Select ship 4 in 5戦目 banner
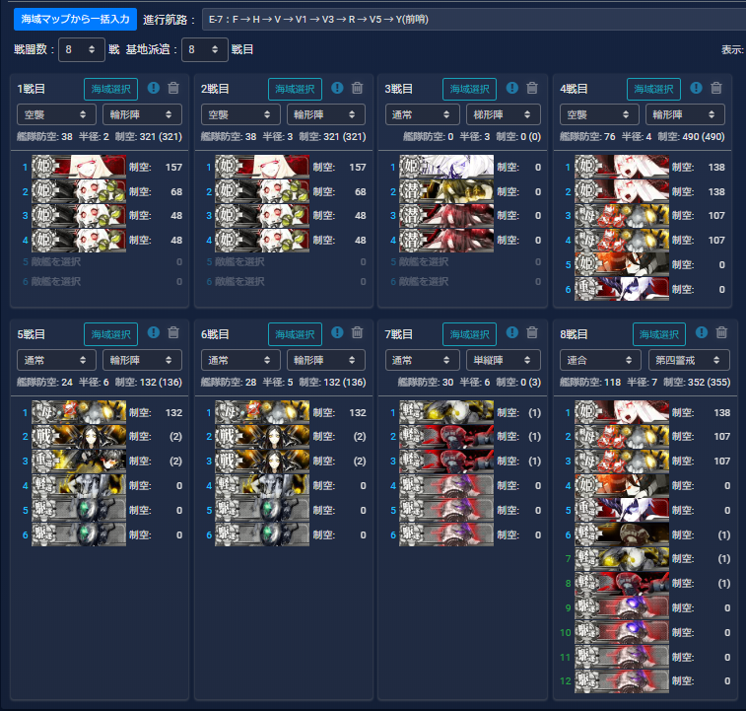Screen dimensions: 746x711 click(79, 485)
